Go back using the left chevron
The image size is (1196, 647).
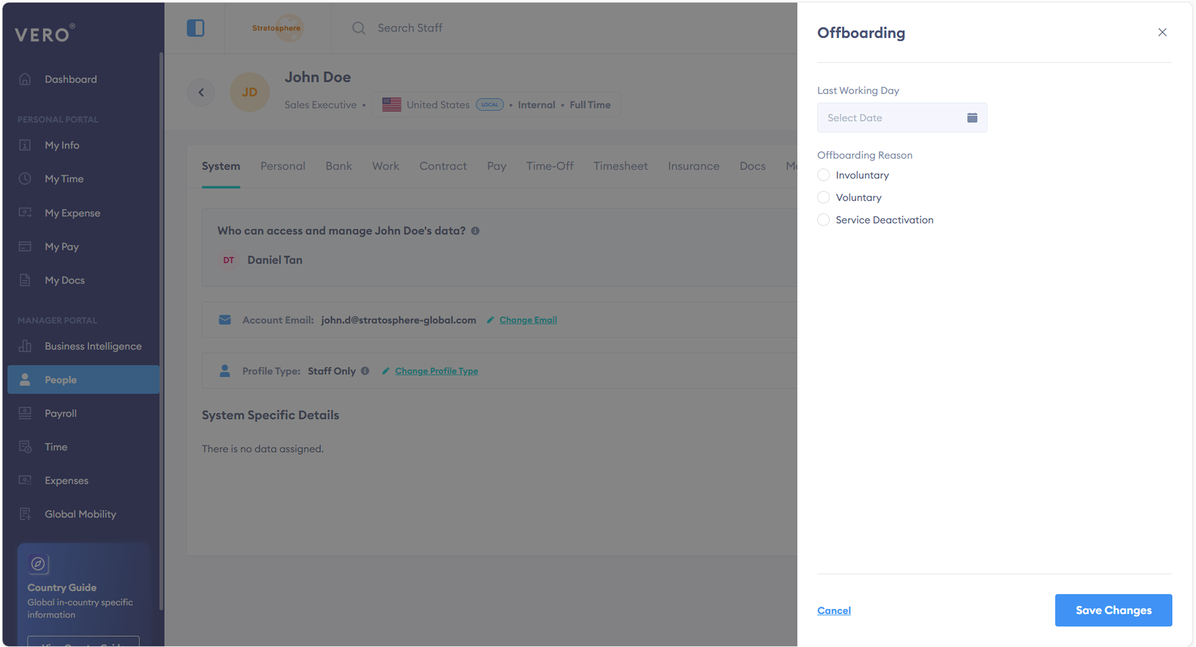click(201, 92)
